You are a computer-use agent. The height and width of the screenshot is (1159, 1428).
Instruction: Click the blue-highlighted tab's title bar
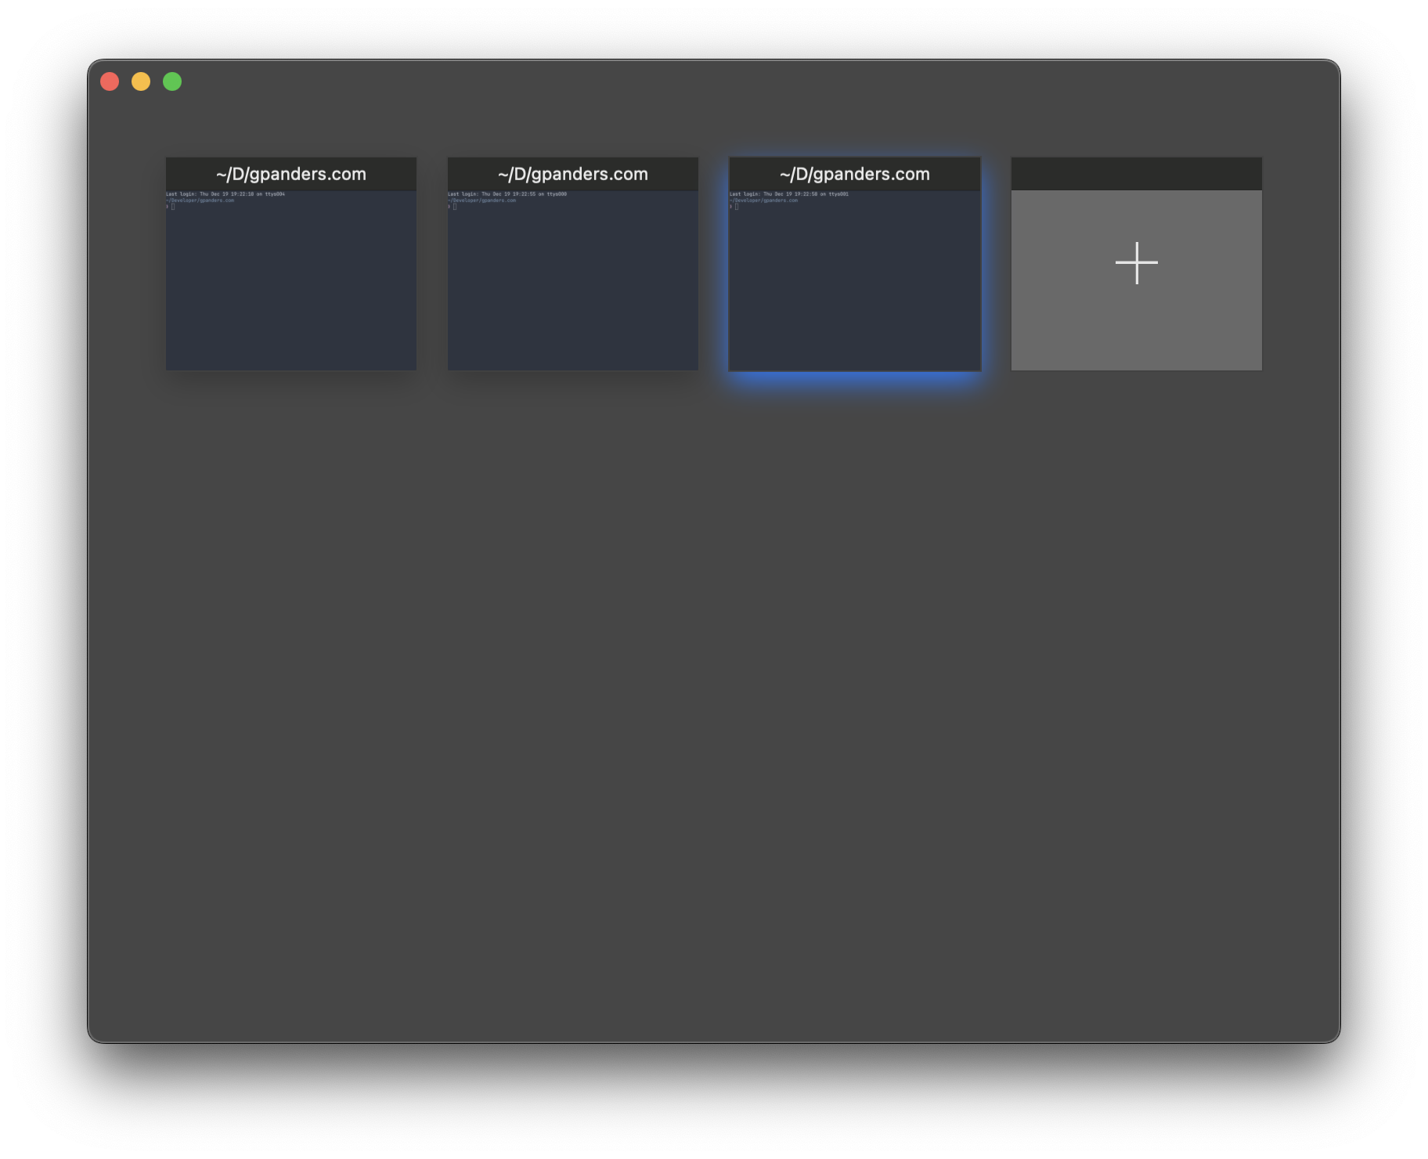tap(854, 174)
